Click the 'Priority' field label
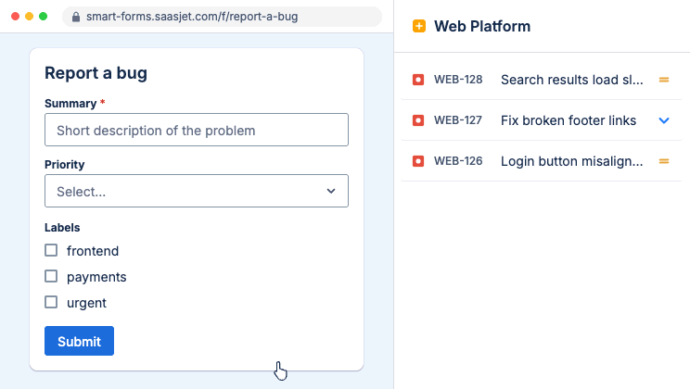 [x=64, y=164]
